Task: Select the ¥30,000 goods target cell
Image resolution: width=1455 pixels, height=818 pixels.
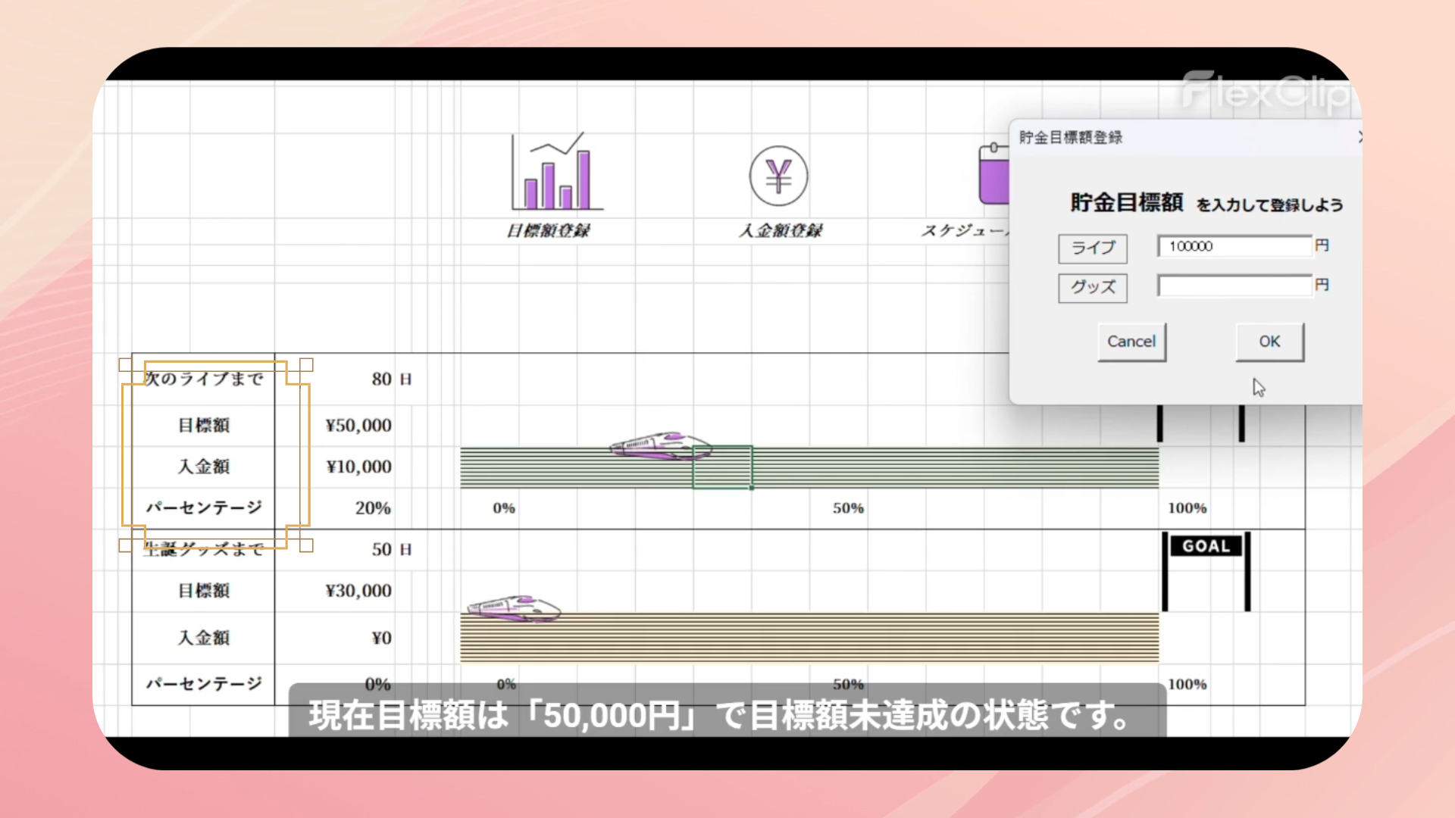Action: 358,591
